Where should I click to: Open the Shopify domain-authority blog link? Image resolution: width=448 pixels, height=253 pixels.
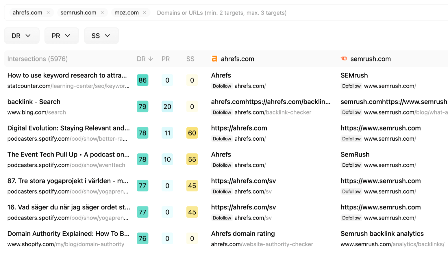pos(65,244)
